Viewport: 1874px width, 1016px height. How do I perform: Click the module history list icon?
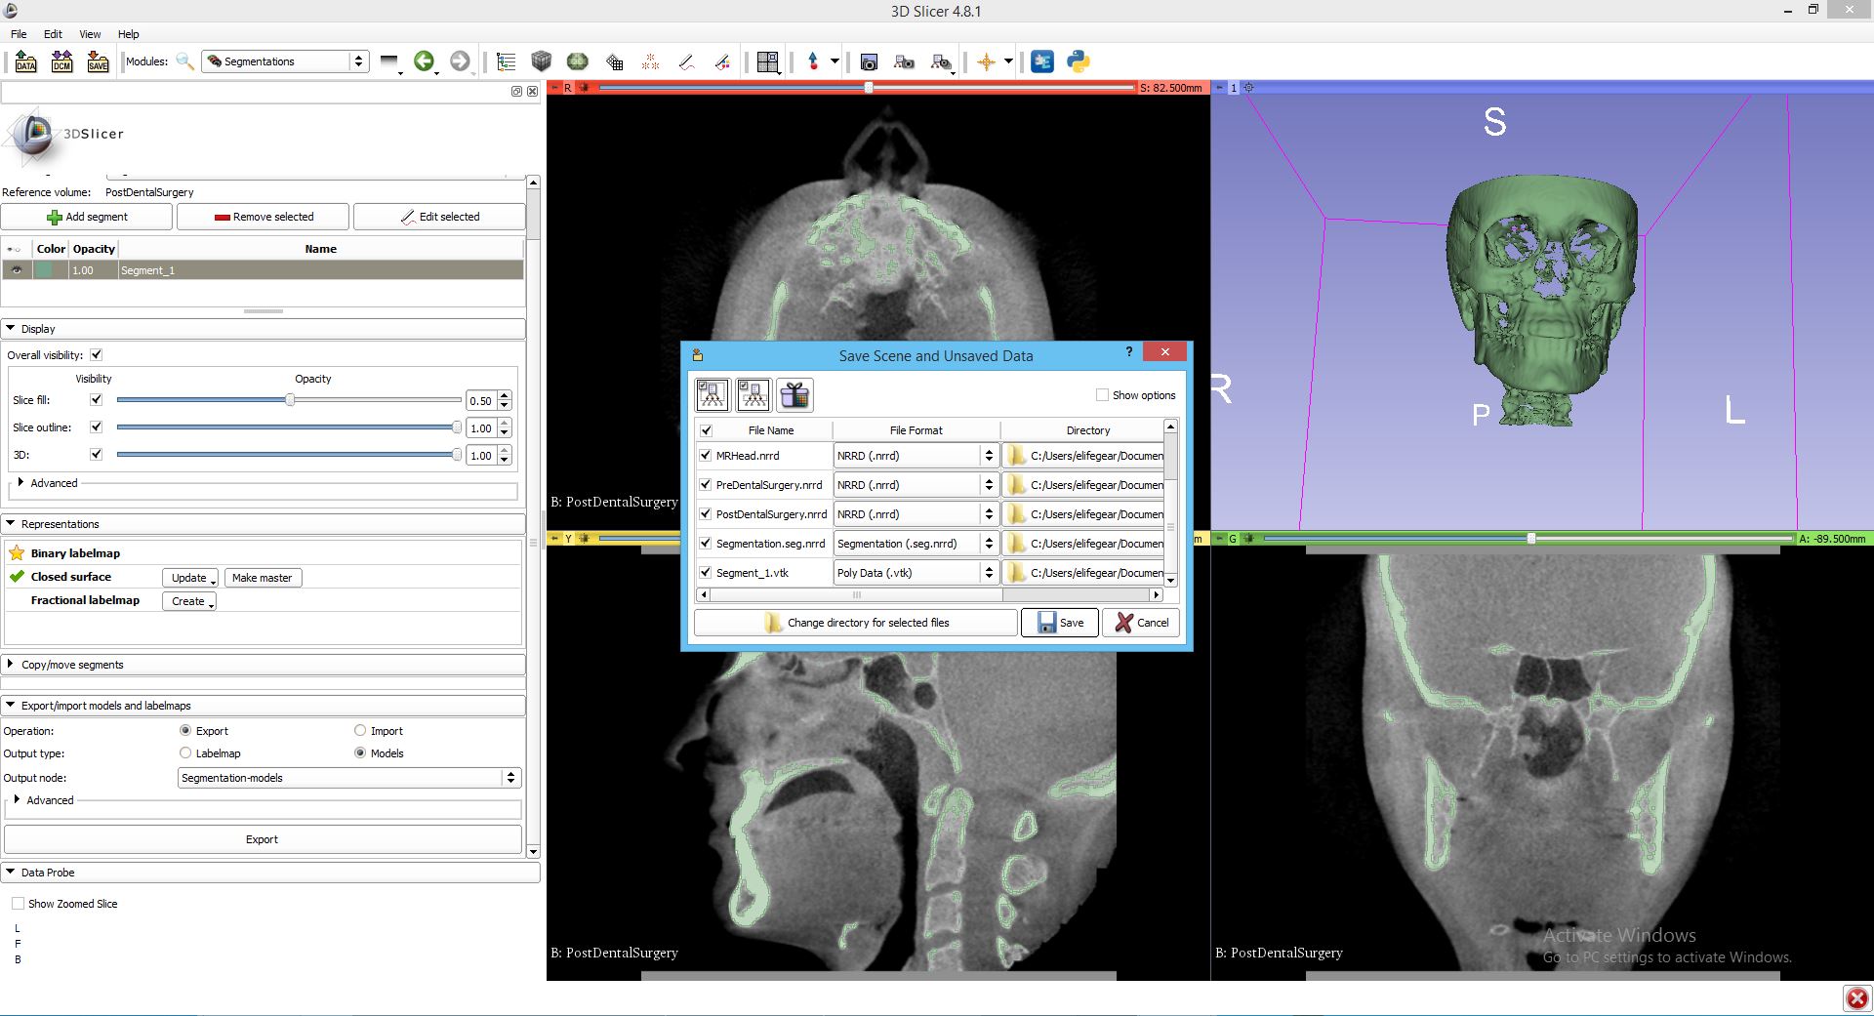389,61
